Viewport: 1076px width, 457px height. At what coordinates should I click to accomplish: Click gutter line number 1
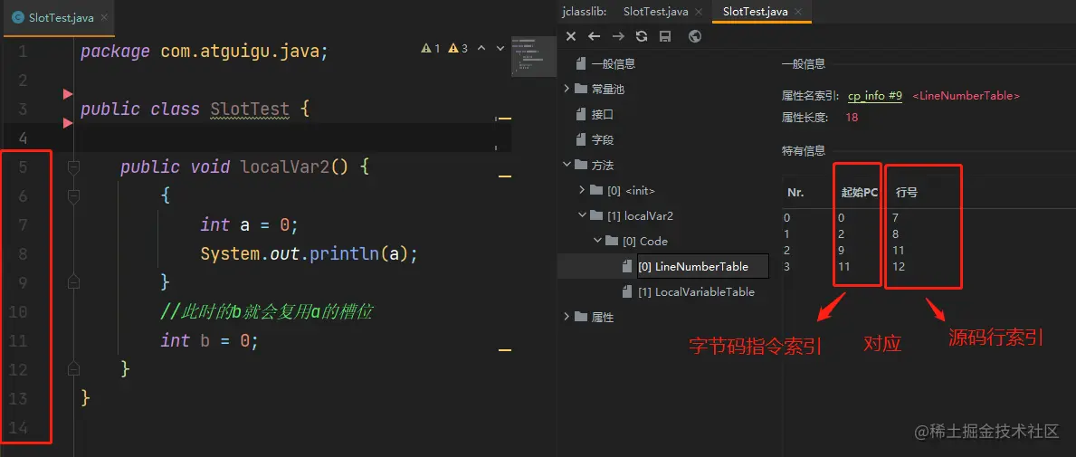[24, 52]
